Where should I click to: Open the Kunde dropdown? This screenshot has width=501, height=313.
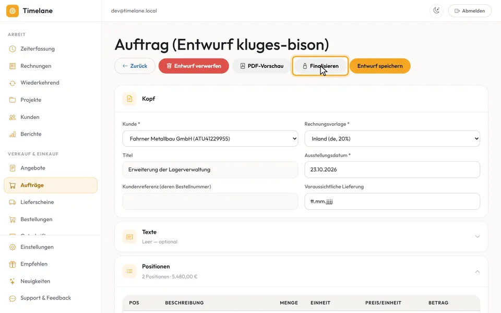point(210,139)
